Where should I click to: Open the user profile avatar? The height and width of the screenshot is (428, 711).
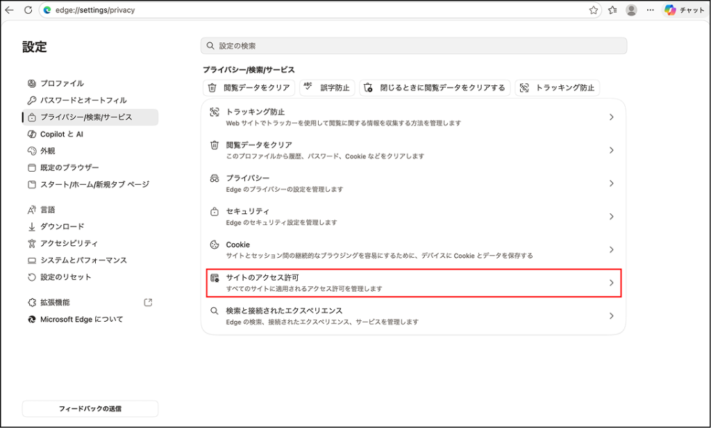pyautogui.click(x=631, y=10)
